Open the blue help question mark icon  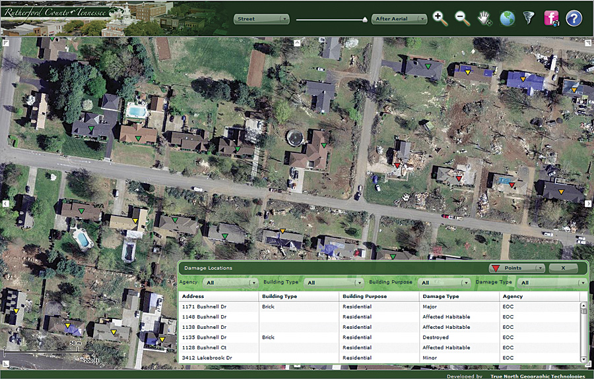tap(574, 18)
